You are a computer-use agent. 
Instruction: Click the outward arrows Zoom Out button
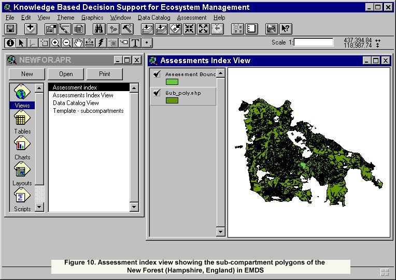pyautogui.click(x=203, y=29)
